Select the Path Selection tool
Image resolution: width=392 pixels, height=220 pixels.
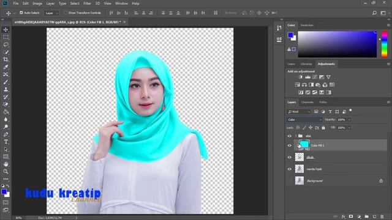(6, 149)
